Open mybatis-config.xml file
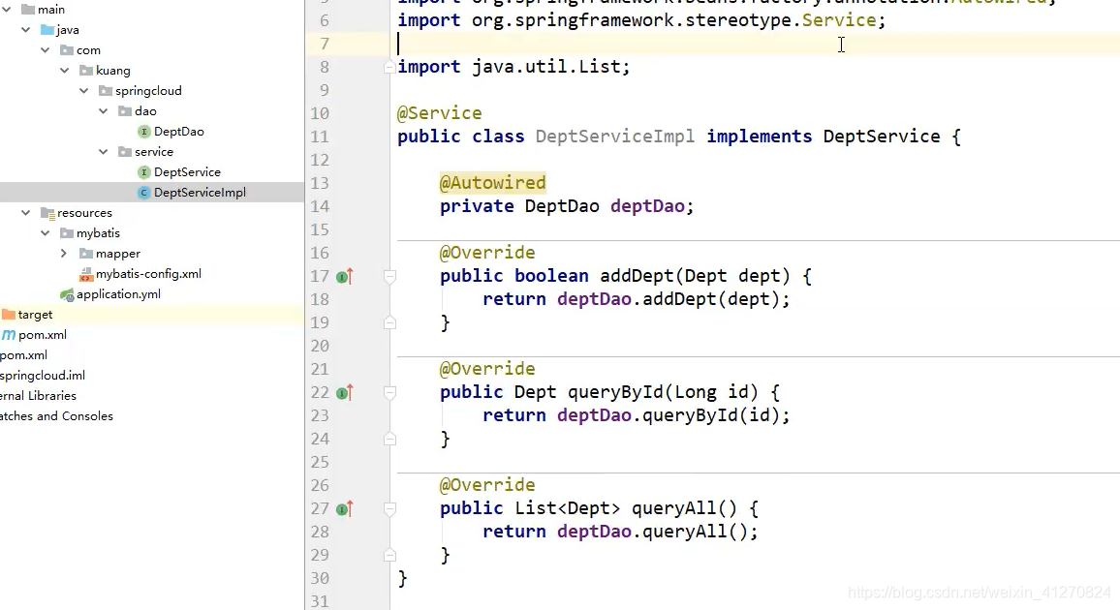Image resolution: width=1120 pixels, height=610 pixels. point(148,274)
